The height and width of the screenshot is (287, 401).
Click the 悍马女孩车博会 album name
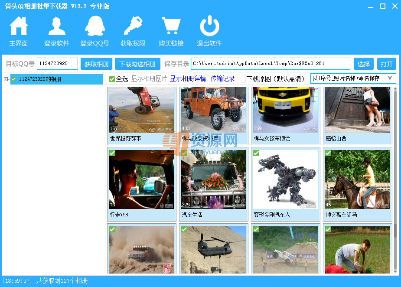coord(272,139)
